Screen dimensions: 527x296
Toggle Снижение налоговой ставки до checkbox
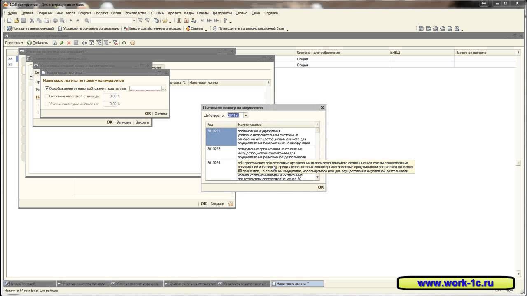point(47,96)
